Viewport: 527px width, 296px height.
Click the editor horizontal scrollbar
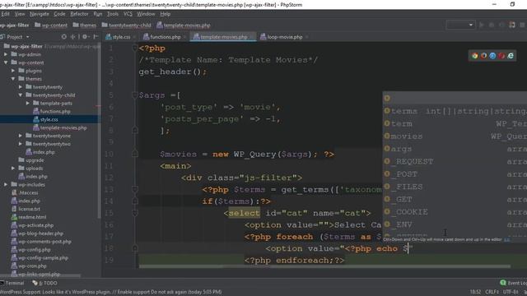click(x=324, y=266)
